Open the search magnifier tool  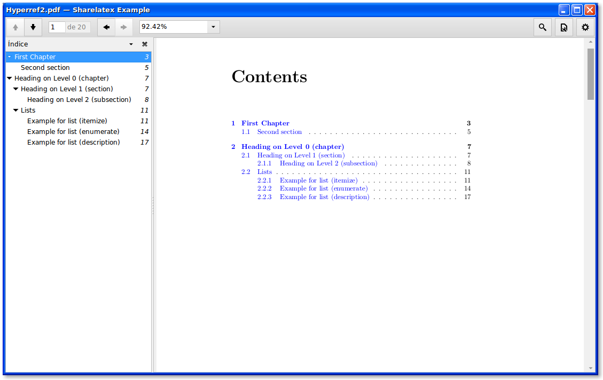(542, 27)
